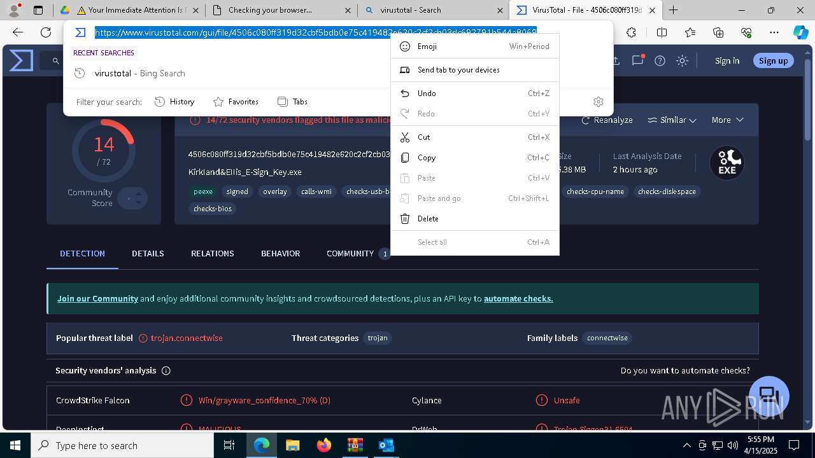Open the Split screen icon
The width and height of the screenshot is (815, 458).
pos(662,32)
